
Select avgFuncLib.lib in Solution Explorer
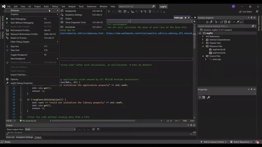[219, 53]
